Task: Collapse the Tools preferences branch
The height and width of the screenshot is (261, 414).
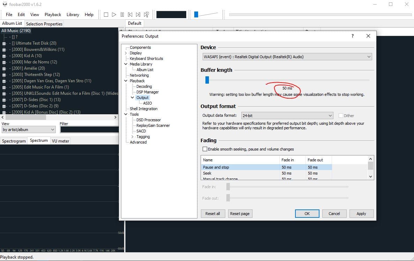Action: tap(126, 114)
